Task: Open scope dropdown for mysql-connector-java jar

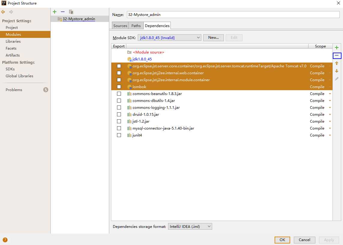Action: [x=330, y=128]
